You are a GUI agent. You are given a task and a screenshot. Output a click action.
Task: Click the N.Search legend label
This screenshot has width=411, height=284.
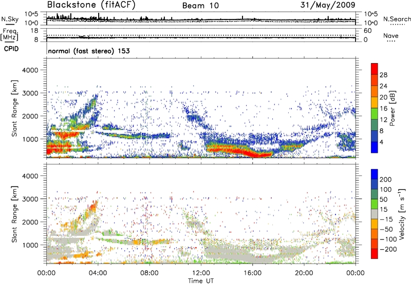[x=397, y=19]
